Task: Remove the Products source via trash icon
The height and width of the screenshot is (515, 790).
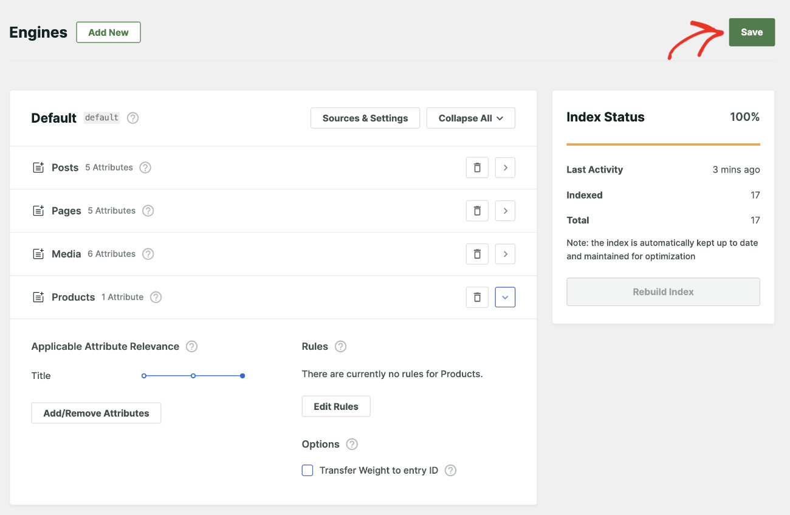Action: pos(477,297)
